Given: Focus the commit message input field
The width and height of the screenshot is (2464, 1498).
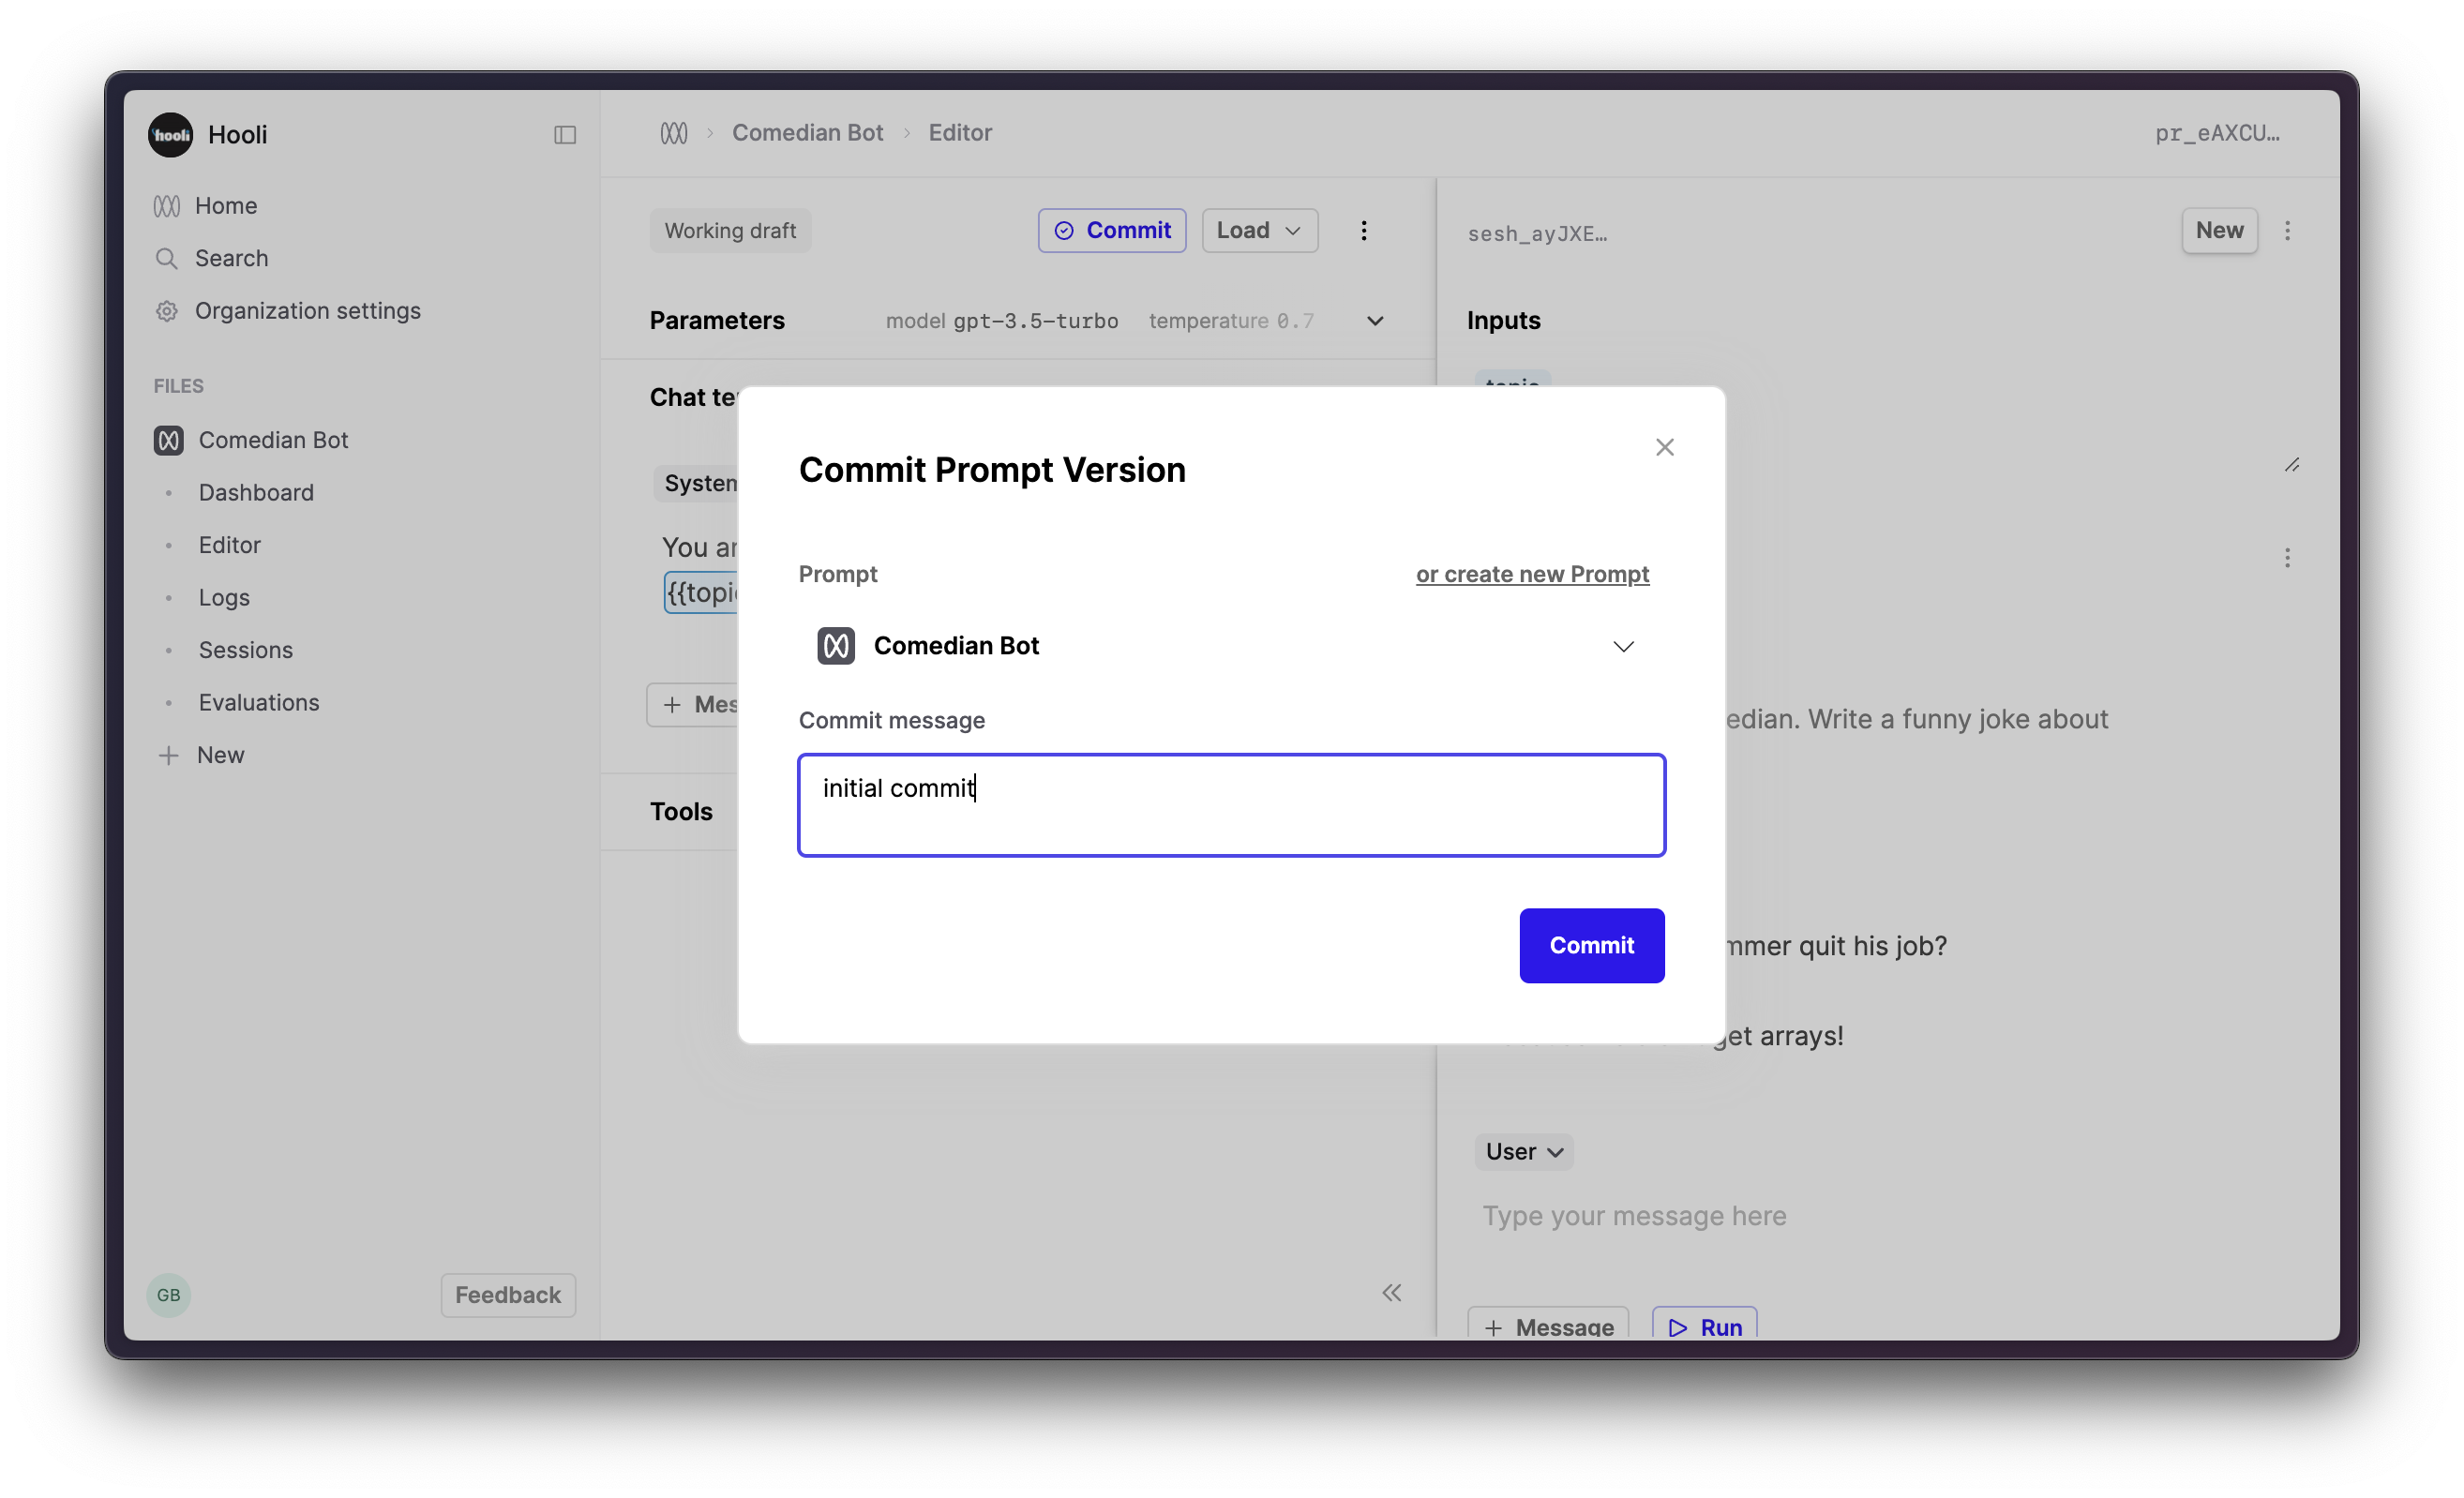Looking at the screenshot, I should coord(1230,805).
